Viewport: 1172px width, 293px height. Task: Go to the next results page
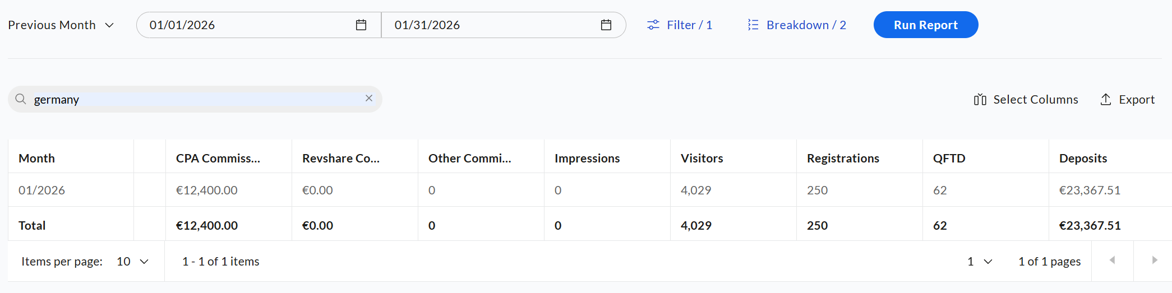pyautogui.click(x=1154, y=261)
